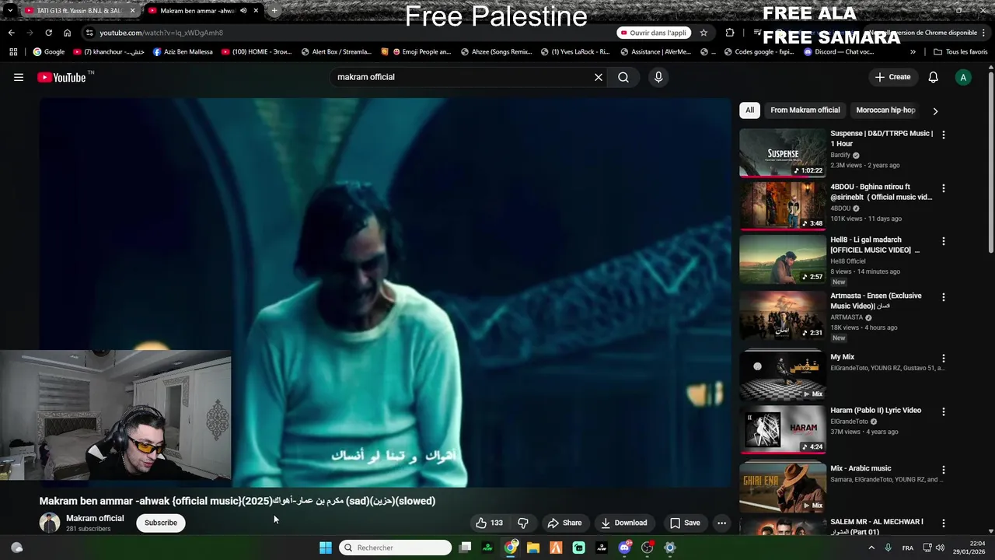The image size is (995, 560).
Task: Mute the Makram ben ammar tab audio
Action: coord(243,11)
